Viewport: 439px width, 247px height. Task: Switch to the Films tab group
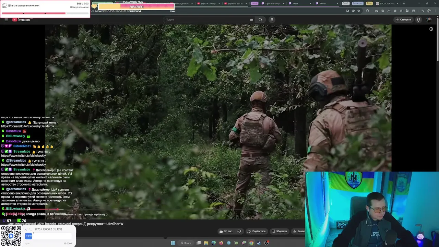click(x=369, y=3)
